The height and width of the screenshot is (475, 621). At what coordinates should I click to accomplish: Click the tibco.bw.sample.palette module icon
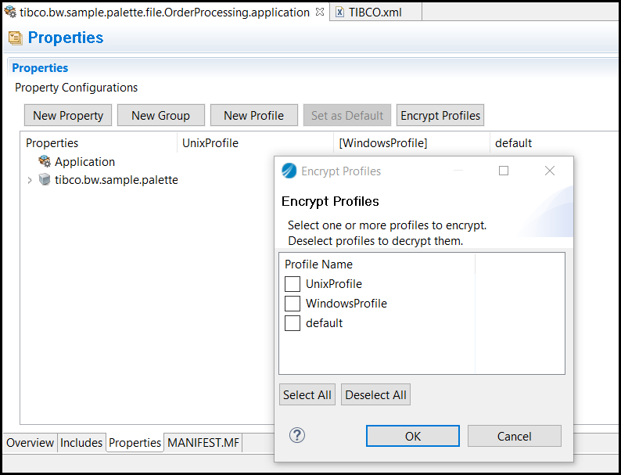[x=45, y=180]
